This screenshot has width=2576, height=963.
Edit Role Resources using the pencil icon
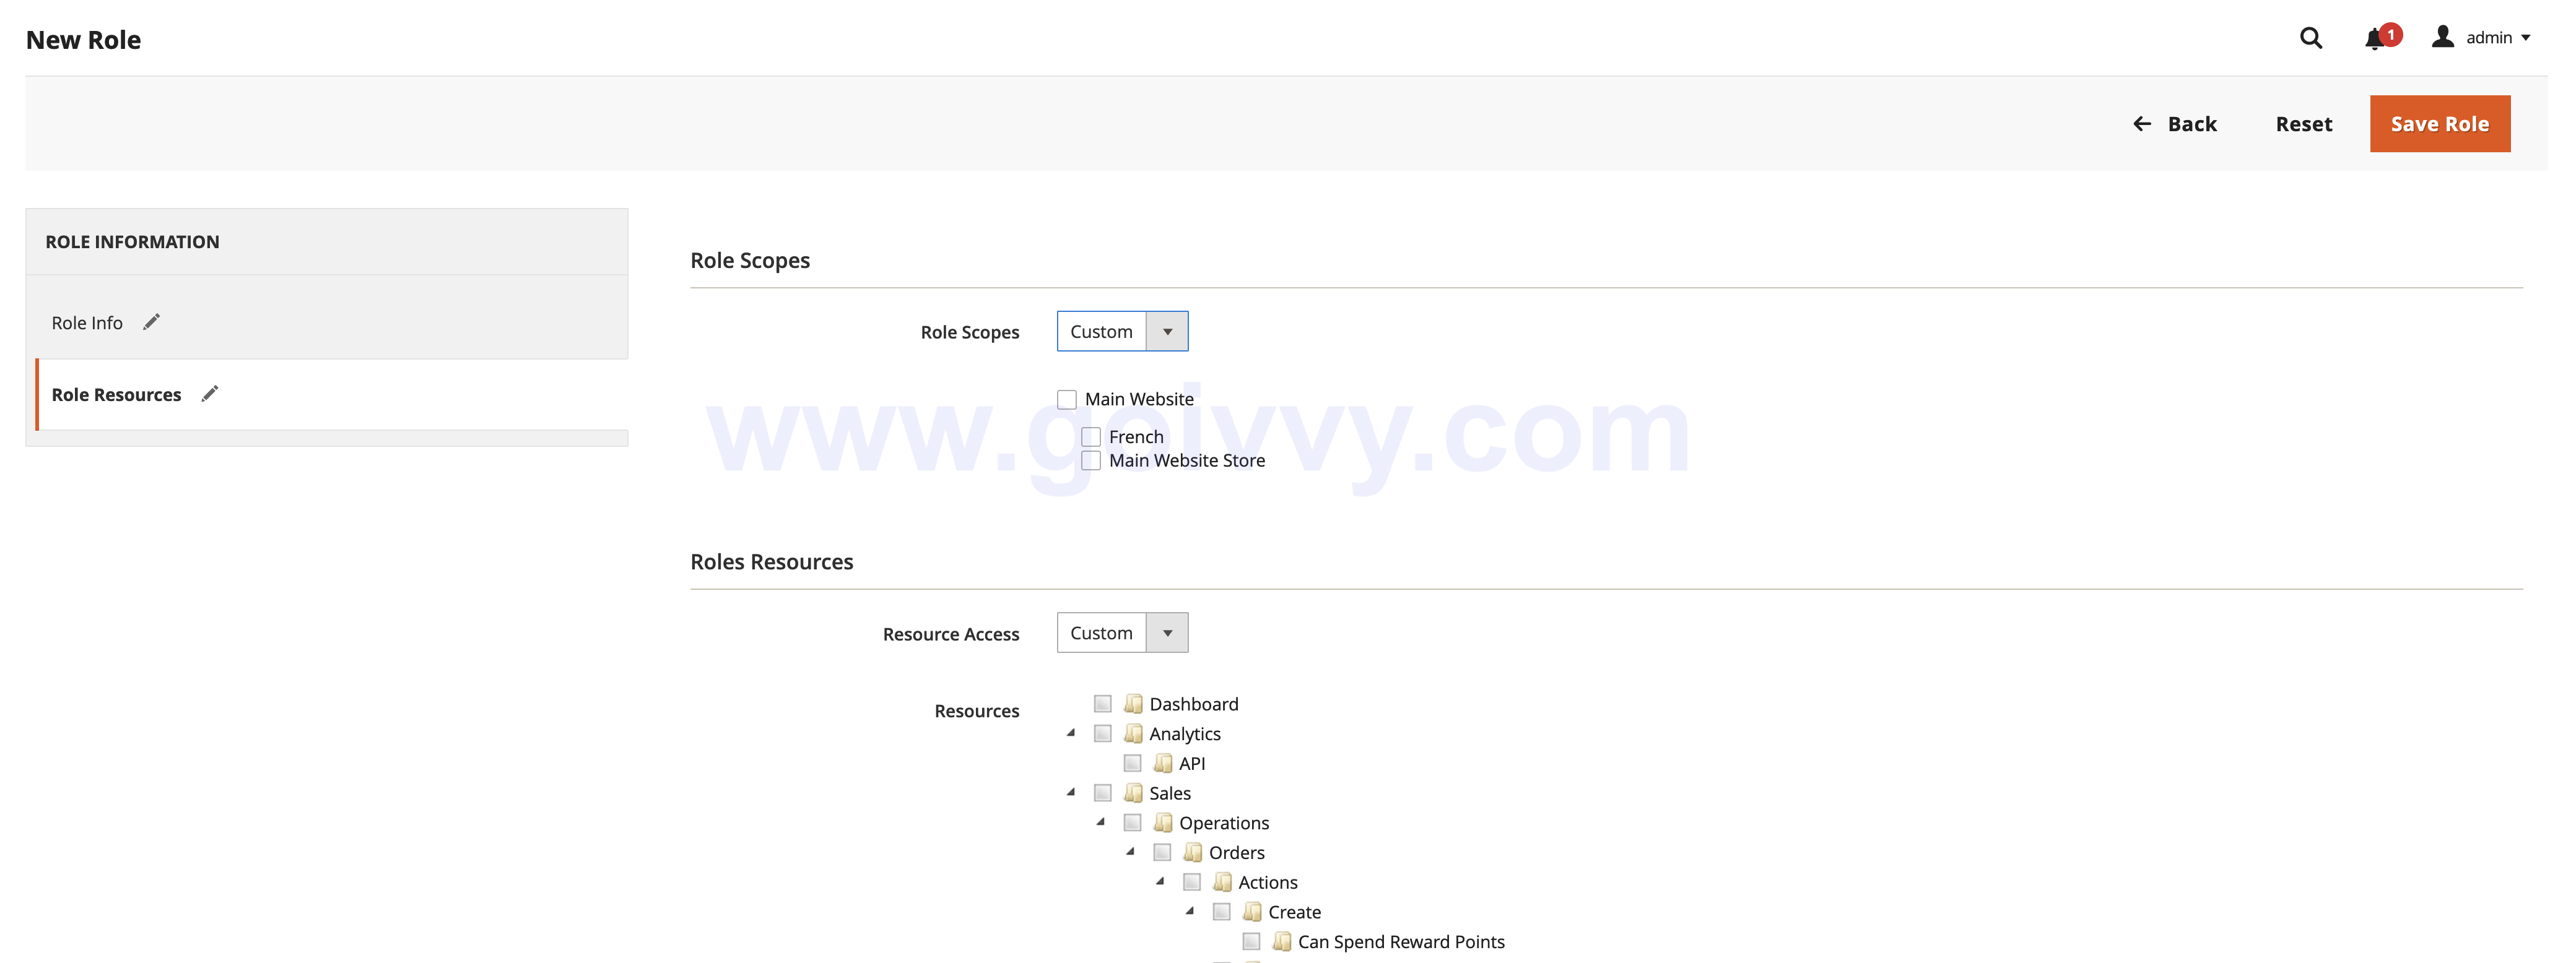pos(209,394)
